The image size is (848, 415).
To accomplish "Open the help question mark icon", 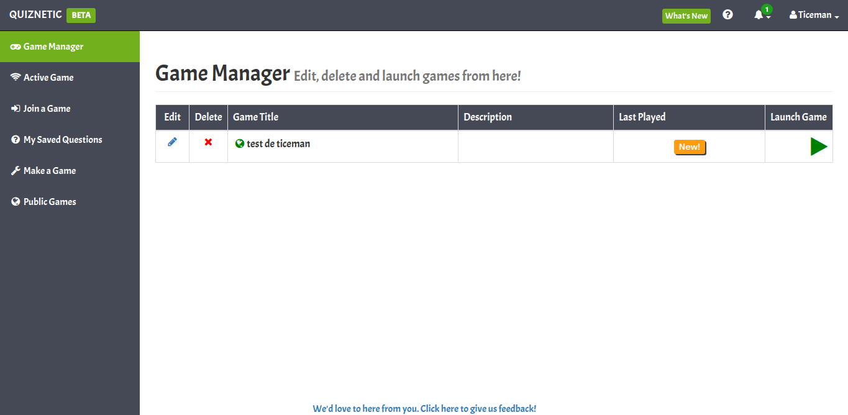I will point(728,15).
